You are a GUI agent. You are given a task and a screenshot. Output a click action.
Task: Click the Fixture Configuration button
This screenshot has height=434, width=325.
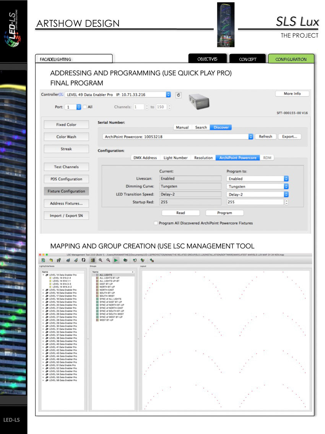click(x=66, y=191)
